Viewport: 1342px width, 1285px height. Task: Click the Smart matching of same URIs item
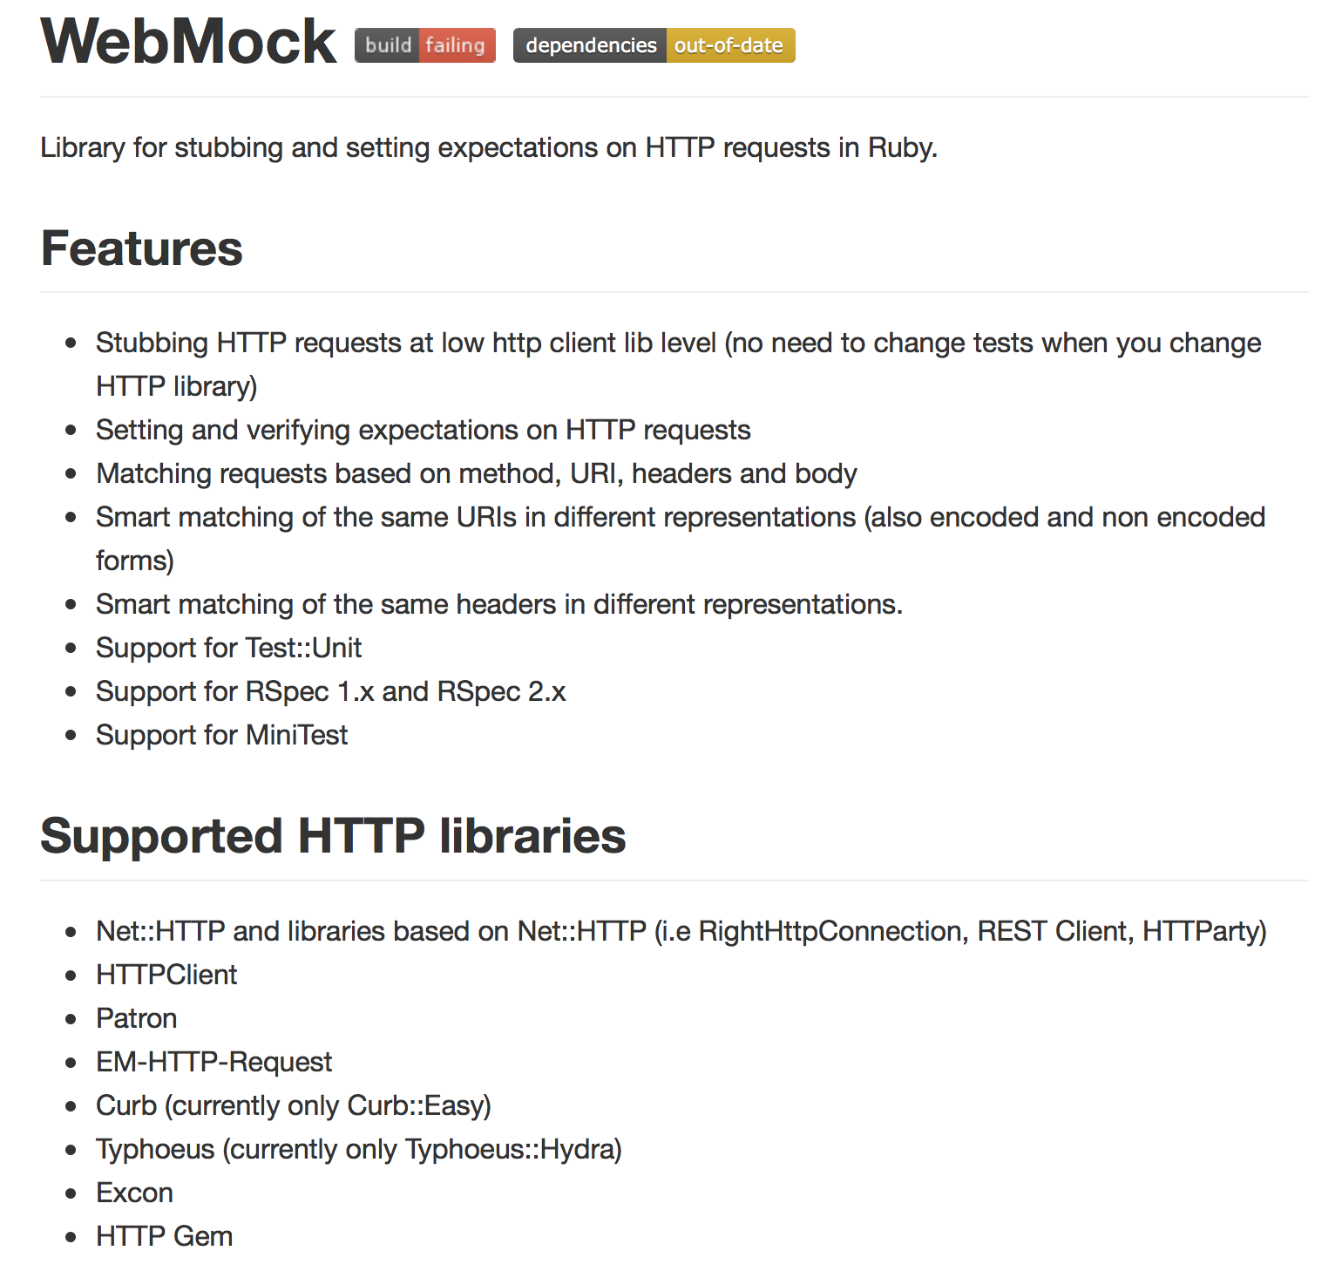[680, 518]
